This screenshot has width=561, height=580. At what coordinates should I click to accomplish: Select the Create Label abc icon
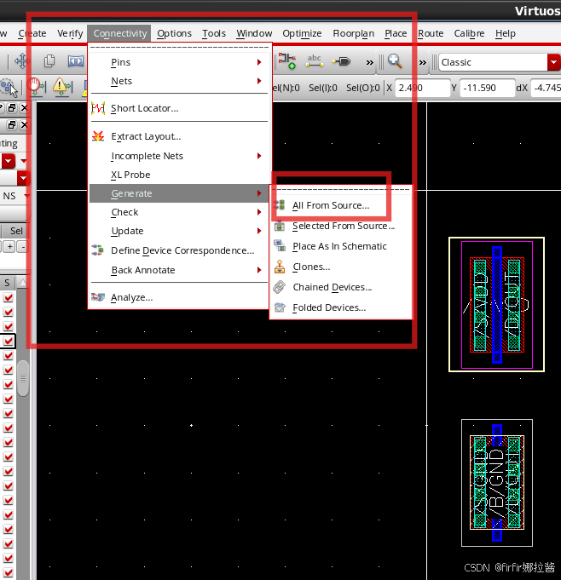click(x=315, y=61)
